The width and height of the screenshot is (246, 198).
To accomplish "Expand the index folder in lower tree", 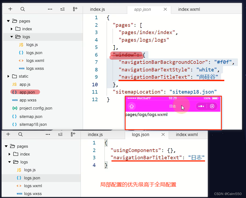I will [9, 154].
